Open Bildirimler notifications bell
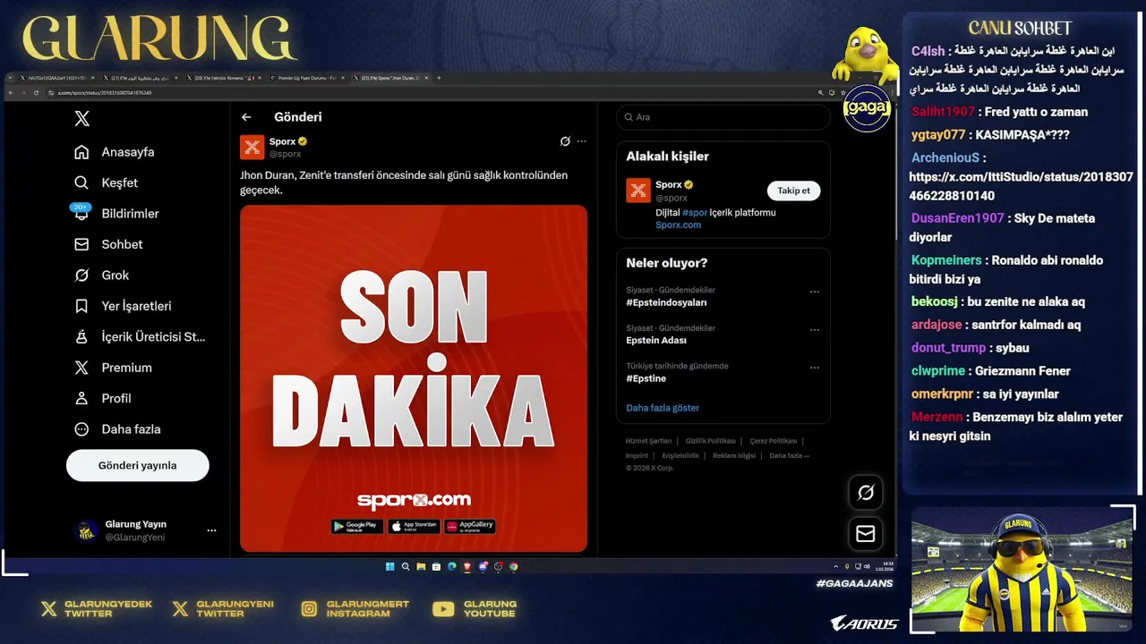 [x=116, y=213]
